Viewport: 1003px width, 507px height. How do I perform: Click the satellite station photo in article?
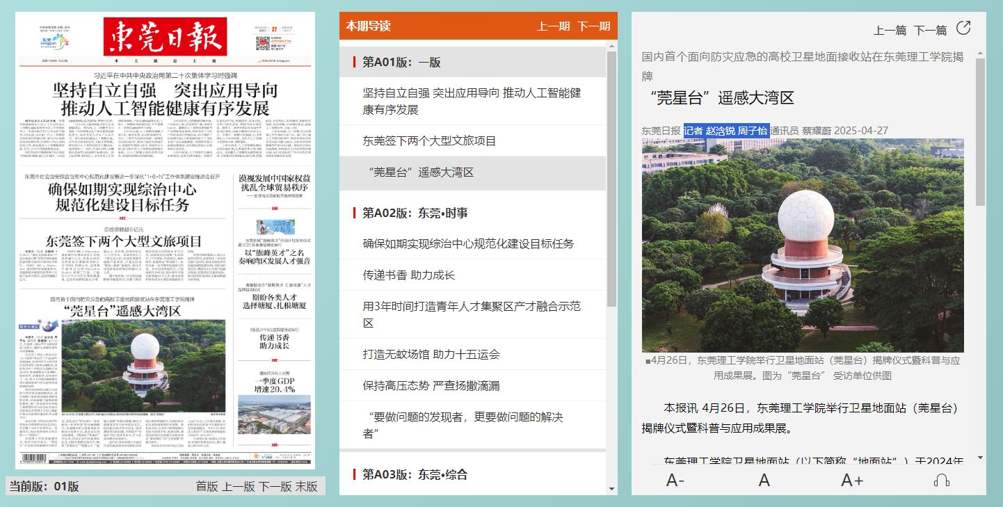point(803,245)
